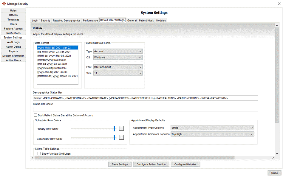Select date format [yyyy-MMM-dd] 2021-Mar-03

point(58,48)
